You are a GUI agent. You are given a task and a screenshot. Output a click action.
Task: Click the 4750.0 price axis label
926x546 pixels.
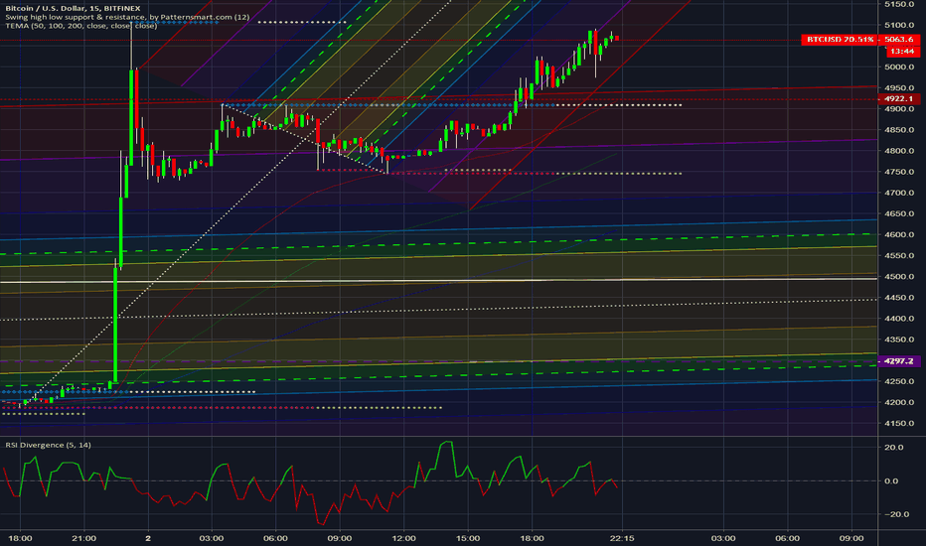[899, 172]
